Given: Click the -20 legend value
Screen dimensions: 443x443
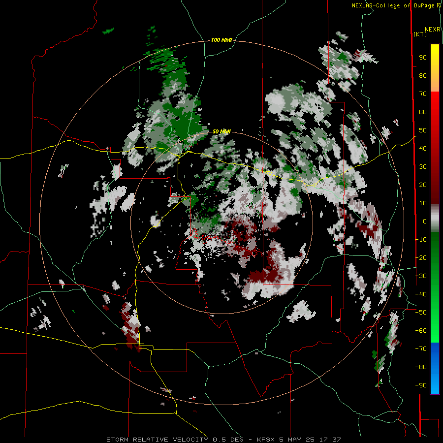Looking at the screenshot, I should [421, 258].
